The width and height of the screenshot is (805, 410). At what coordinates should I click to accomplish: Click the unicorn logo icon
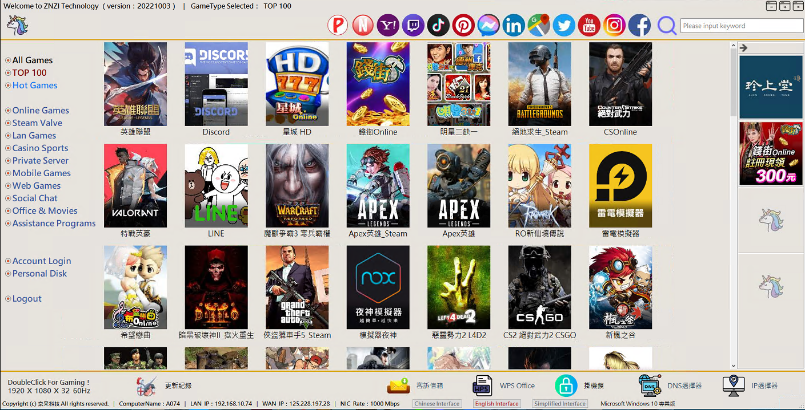tap(17, 25)
